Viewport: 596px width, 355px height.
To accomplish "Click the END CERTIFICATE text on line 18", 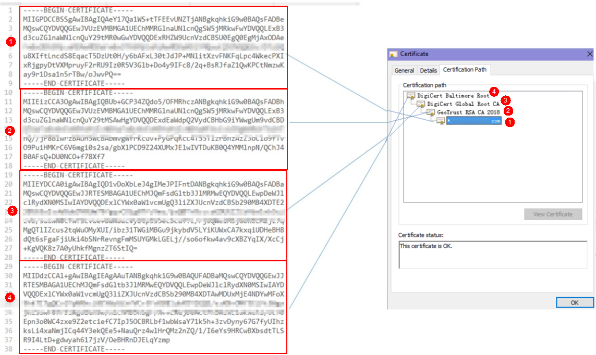I will point(74,166).
